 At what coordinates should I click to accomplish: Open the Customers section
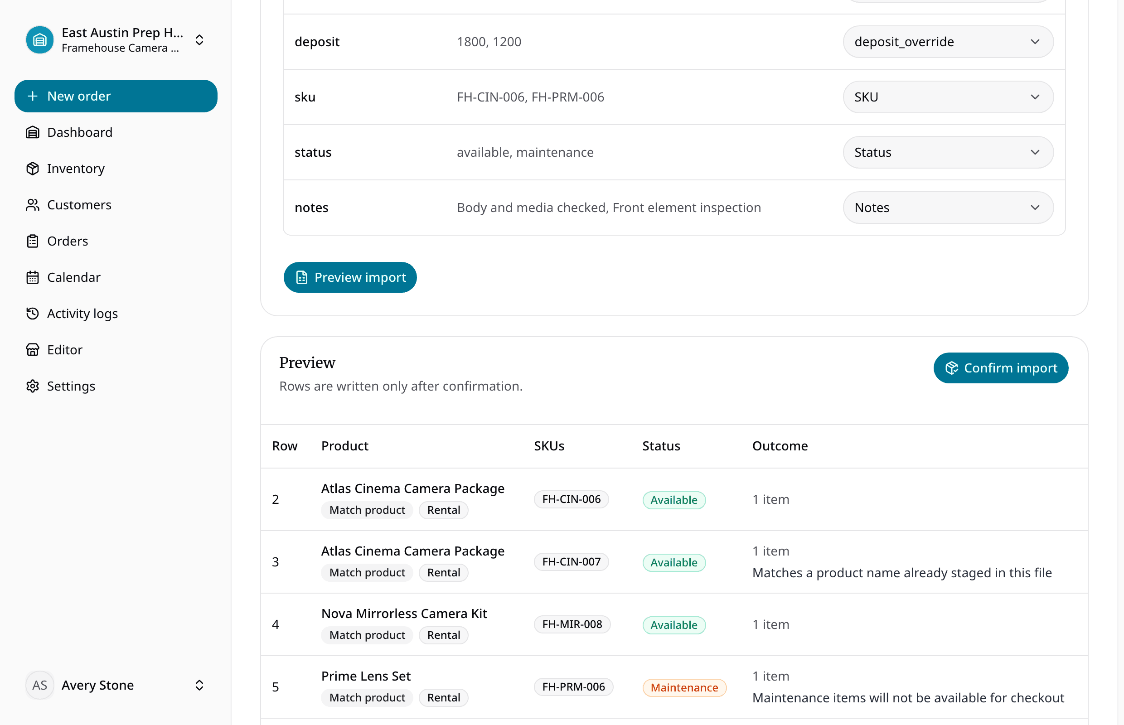click(x=116, y=205)
